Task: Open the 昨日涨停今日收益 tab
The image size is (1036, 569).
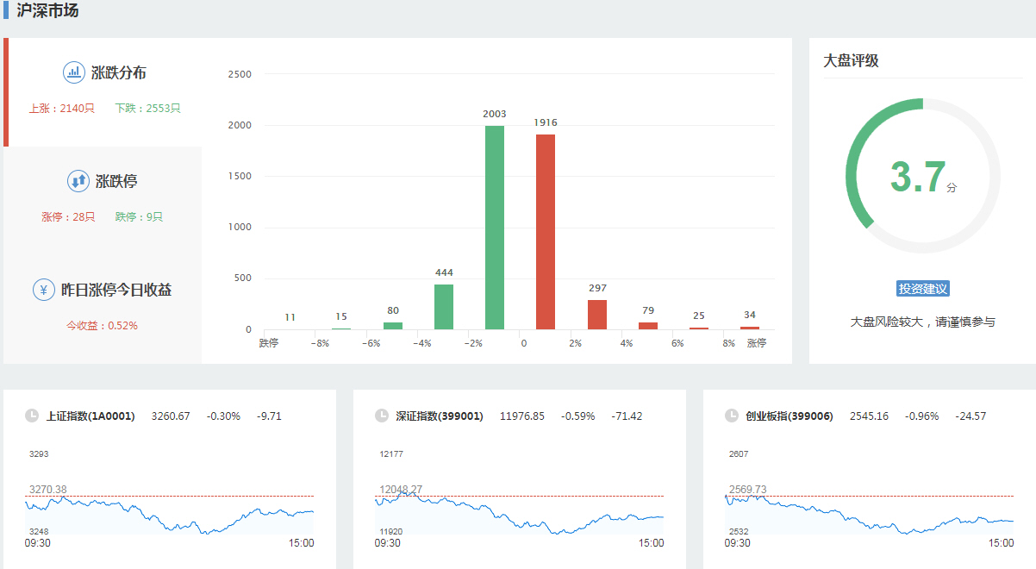Action: pos(115,291)
